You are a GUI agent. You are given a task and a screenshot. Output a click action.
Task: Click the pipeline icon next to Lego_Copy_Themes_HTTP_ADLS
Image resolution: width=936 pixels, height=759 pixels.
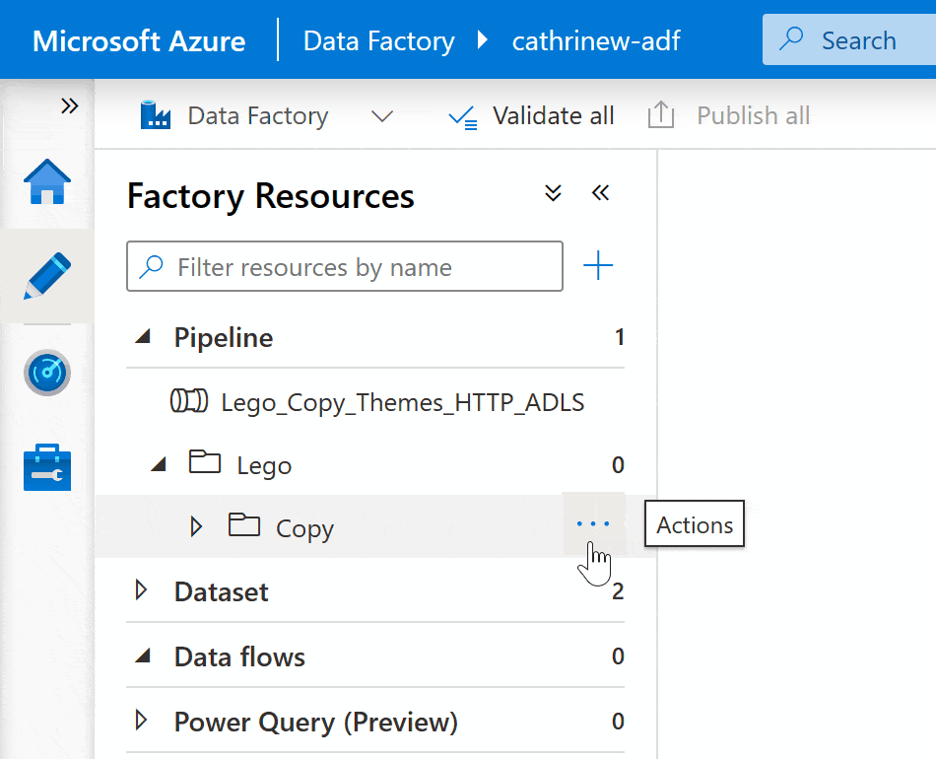tap(190, 401)
